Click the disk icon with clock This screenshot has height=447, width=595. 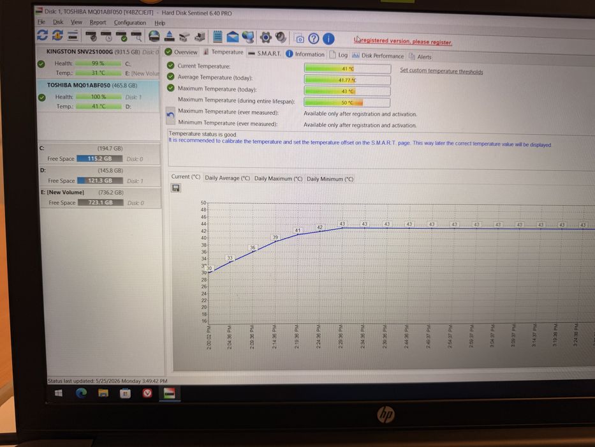point(107,36)
